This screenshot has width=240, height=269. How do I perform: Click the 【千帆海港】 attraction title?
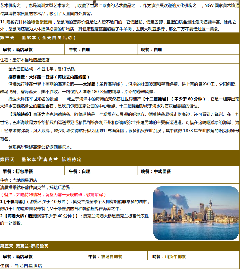pyautogui.click(x=12, y=202)
